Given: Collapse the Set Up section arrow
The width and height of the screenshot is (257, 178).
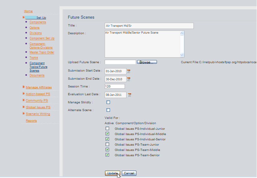Looking at the screenshot, I should (x=24, y=17).
